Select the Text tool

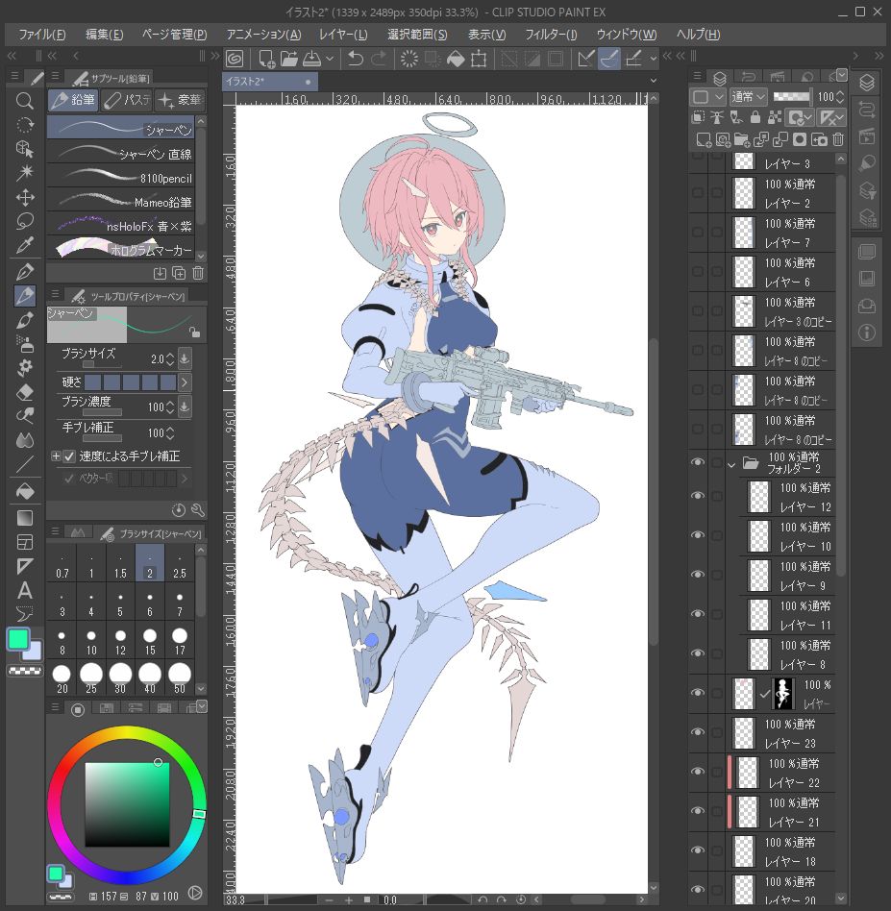(24, 590)
